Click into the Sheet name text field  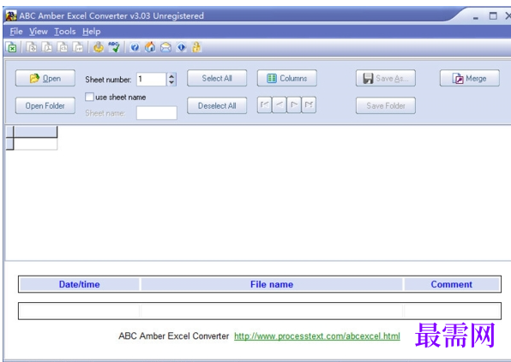tap(157, 113)
